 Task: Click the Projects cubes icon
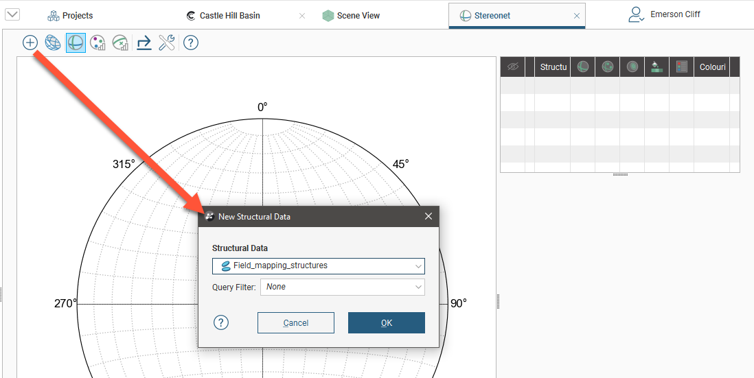pyautogui.click(x=53, y=16)
